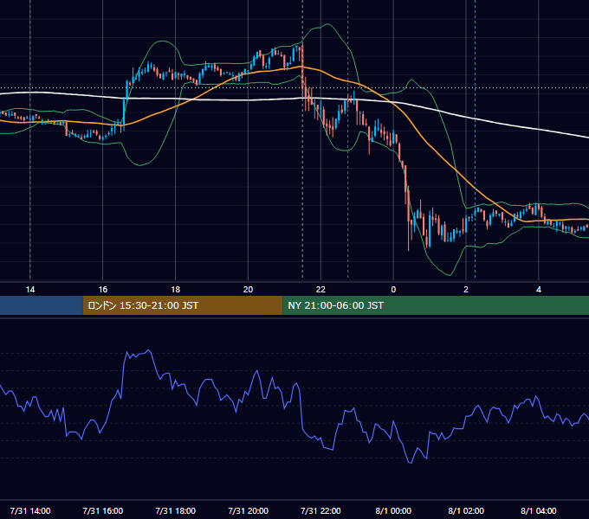
Task: Click the 7/31 14:00 indicator time label
Action: (x=30, y=510)
